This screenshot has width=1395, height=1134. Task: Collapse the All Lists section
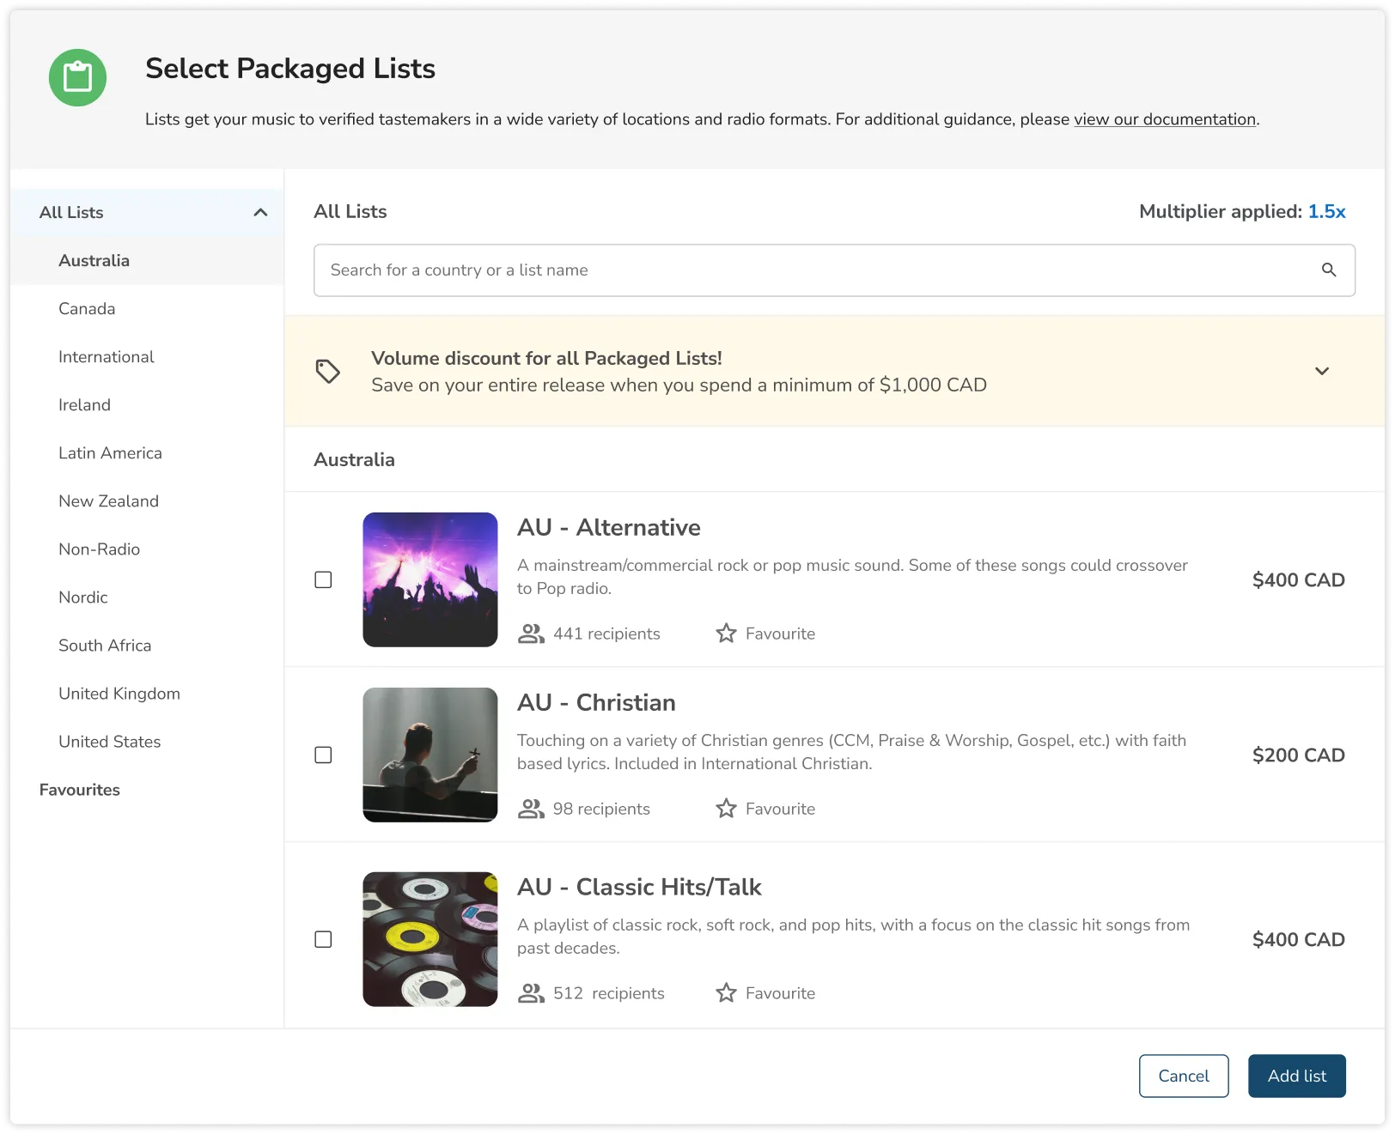click(x=260, y=212)
